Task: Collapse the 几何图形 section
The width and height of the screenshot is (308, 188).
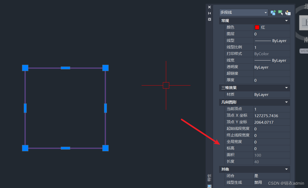Action: (286, 102)
